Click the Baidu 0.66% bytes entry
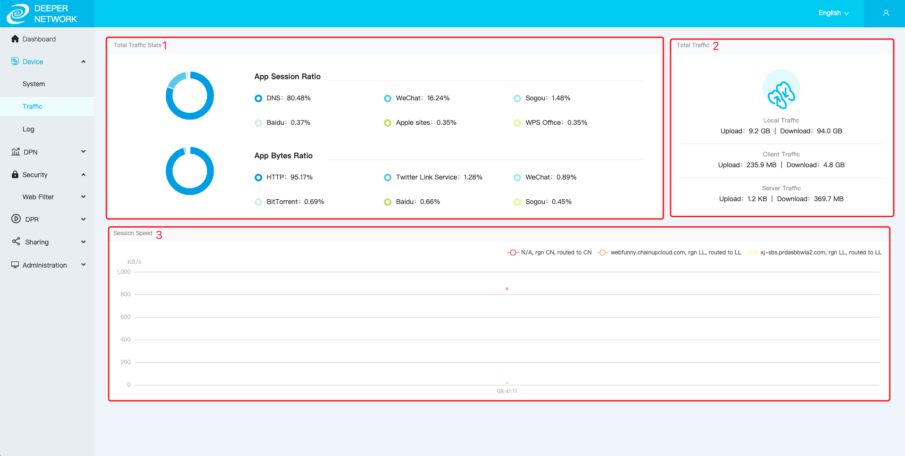 point(412,202)
